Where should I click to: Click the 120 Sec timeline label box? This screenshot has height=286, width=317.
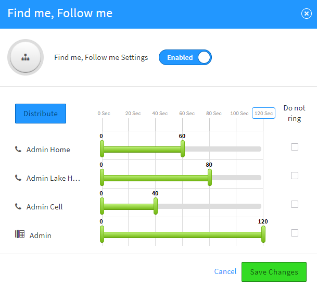pyautogui.click(x=263, y=113)
